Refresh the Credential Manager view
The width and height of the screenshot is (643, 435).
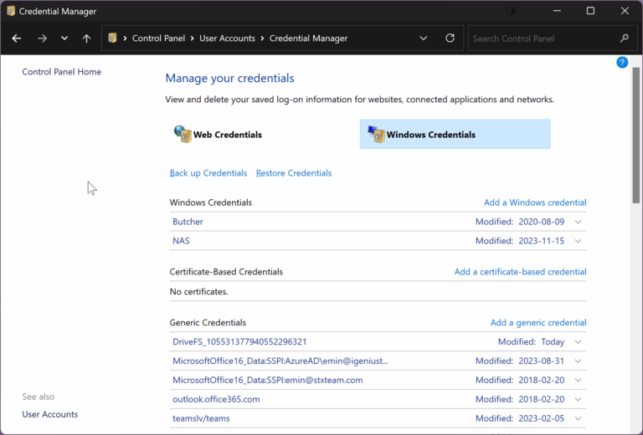[450, 38]
